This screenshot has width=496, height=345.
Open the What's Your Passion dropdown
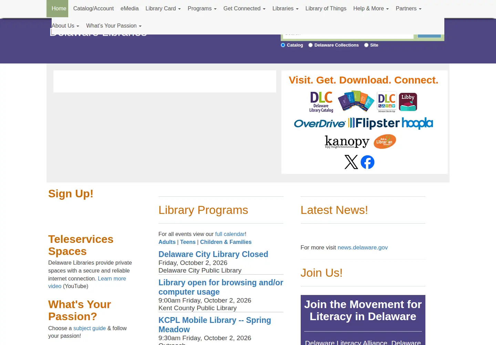[x=114, y=26]
